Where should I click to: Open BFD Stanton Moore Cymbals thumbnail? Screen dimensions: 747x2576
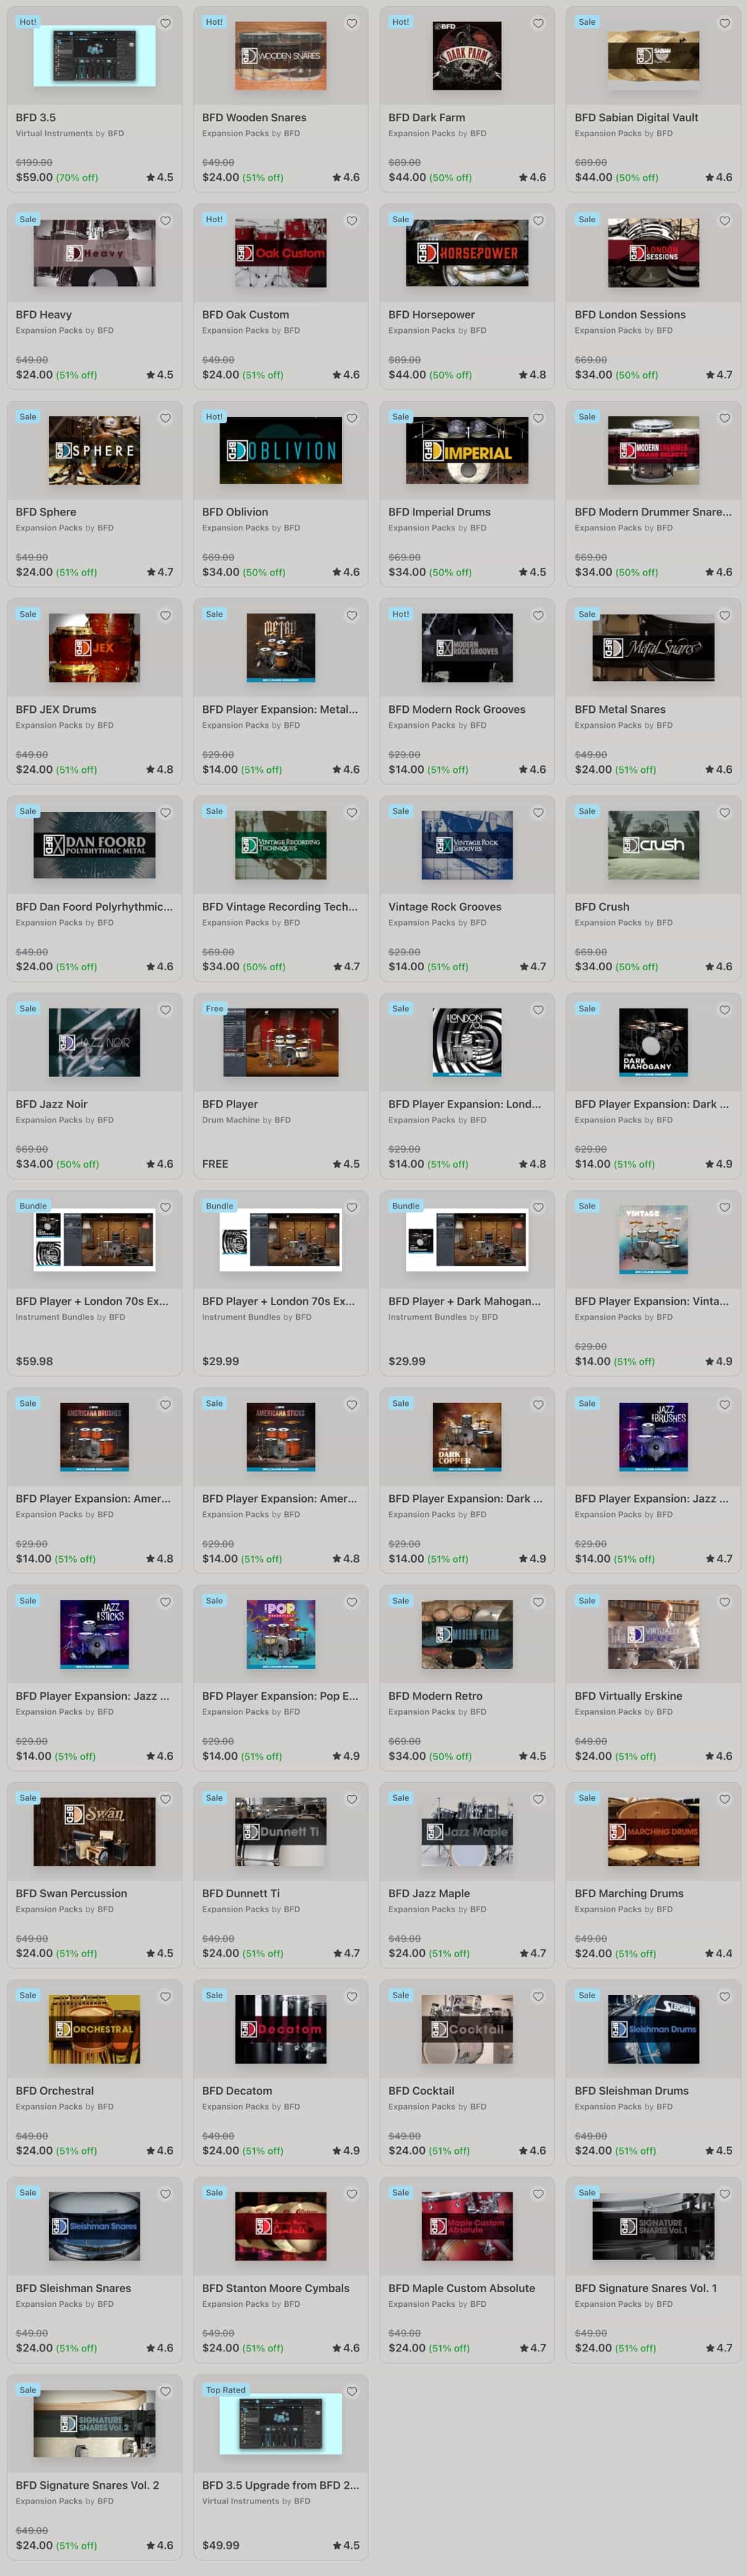(x=281, y=2226)
